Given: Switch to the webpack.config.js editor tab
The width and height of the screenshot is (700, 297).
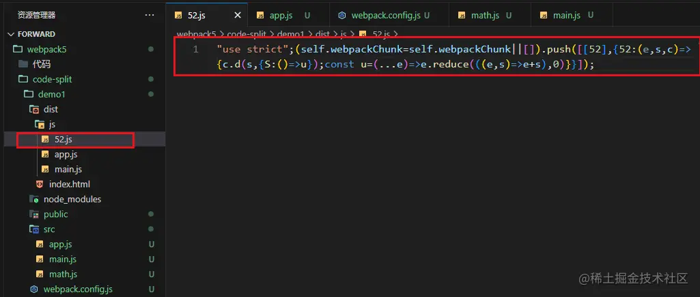Looking at the screenshot, I should 389,15.
